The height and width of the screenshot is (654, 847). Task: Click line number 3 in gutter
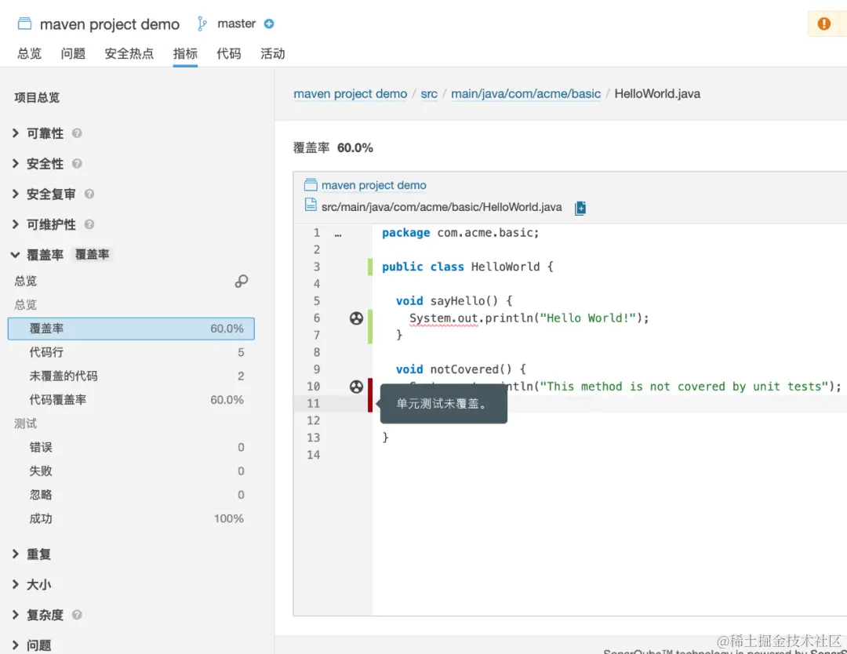(x=317, y=267)
